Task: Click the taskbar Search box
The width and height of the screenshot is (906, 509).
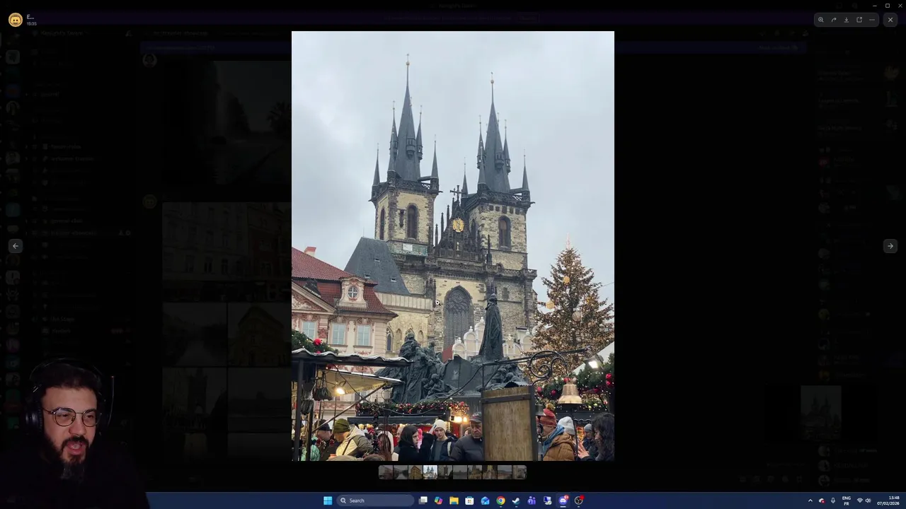Action: pyautogui.click(x=375, y=501)
